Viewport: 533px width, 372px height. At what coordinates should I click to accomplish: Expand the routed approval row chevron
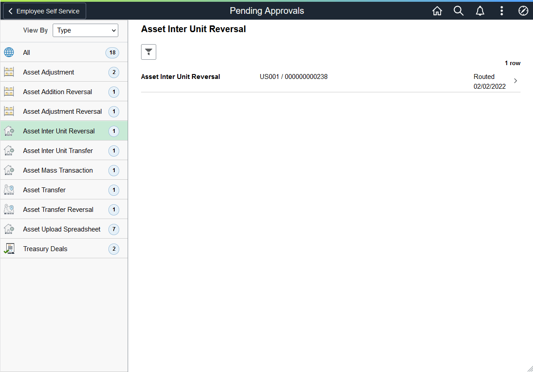[516, 81]
